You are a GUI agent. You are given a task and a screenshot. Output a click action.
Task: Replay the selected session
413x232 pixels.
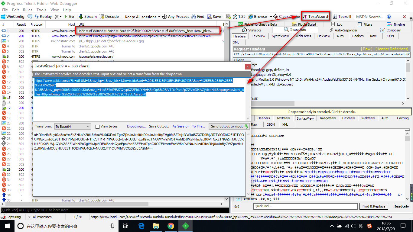(43, 17)
